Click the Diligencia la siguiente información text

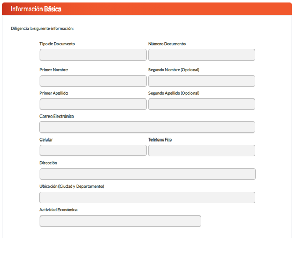point(42,28)
